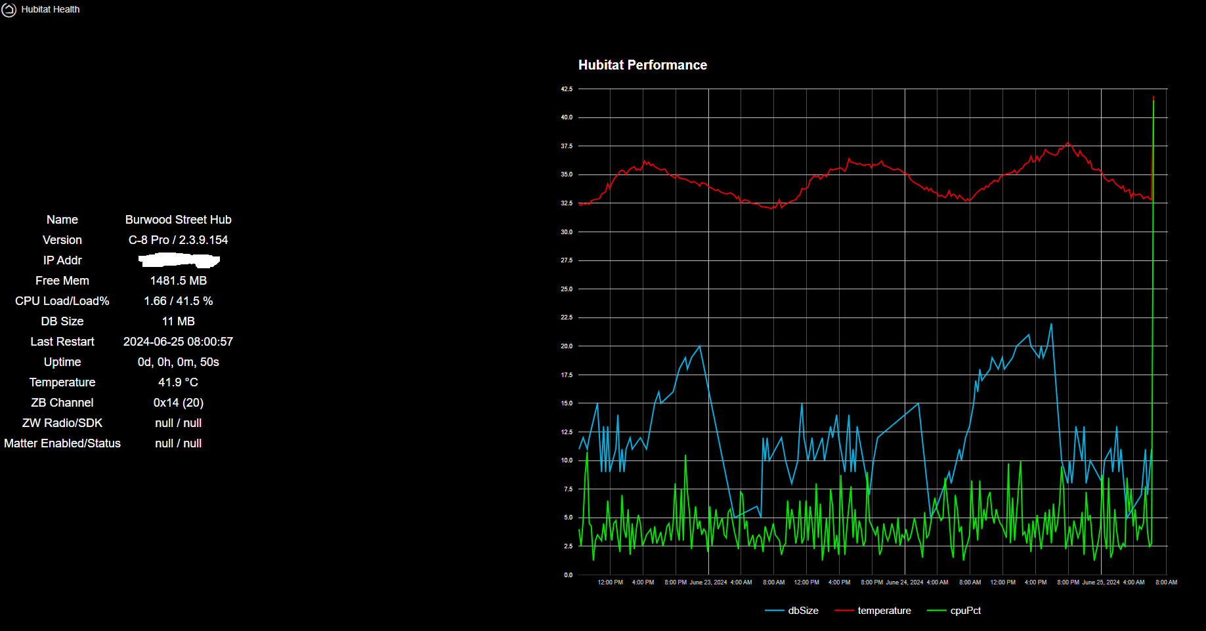1206x631 pixels.
Task: Click the free memory value 1481.5 MB
Action: click(179, 281)
